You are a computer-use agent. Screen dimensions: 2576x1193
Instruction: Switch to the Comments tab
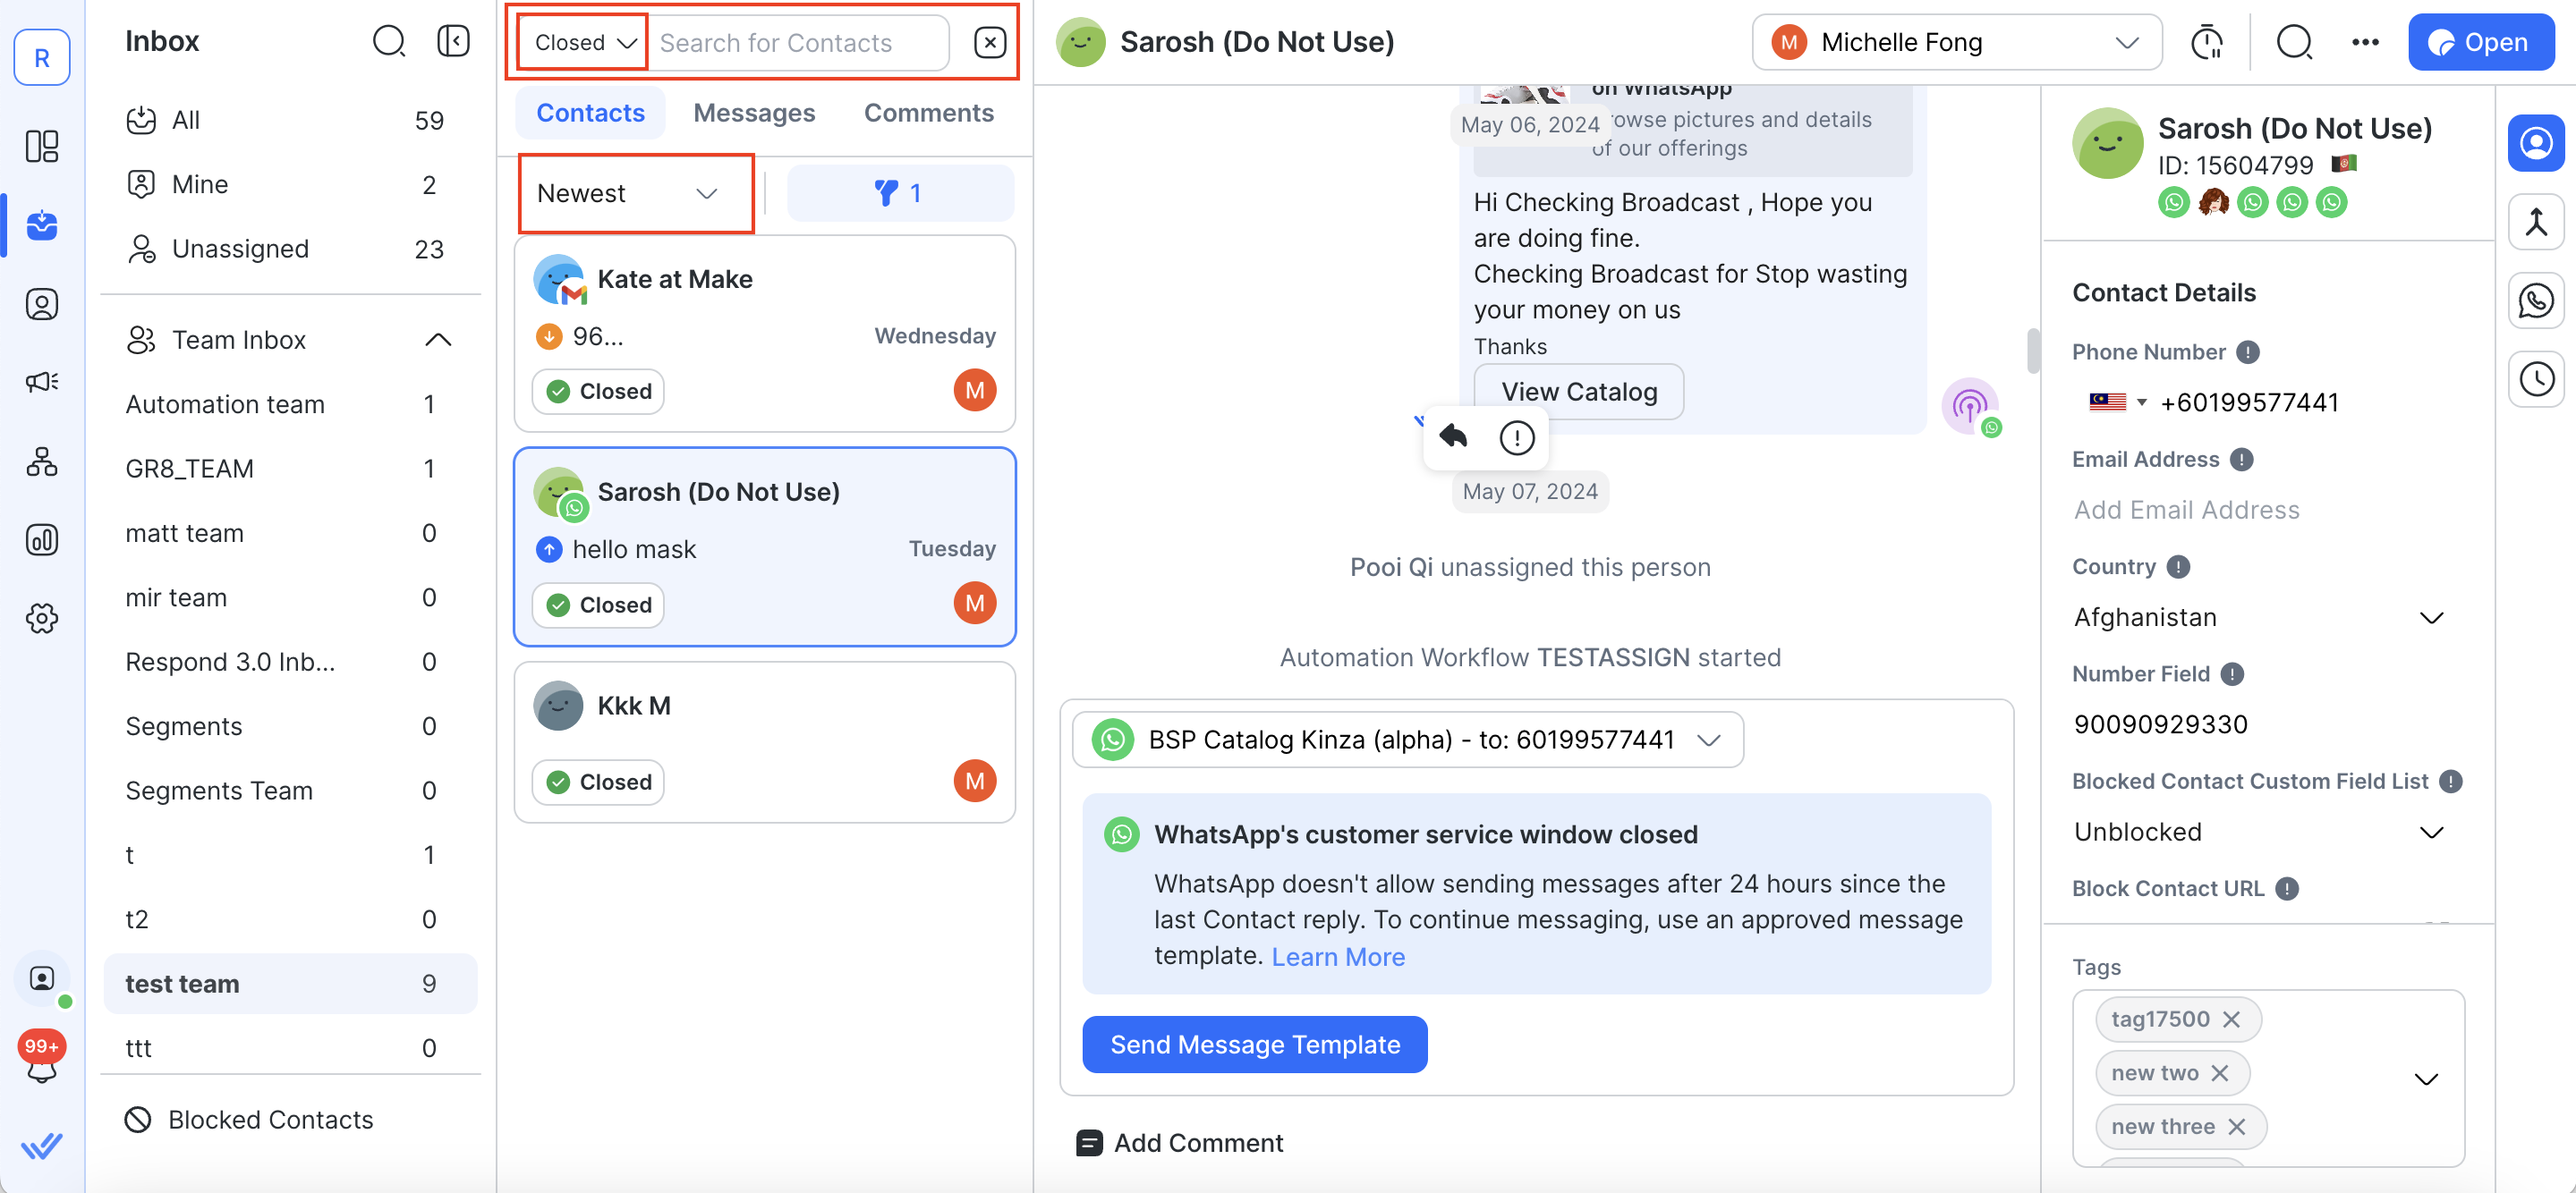928,113
